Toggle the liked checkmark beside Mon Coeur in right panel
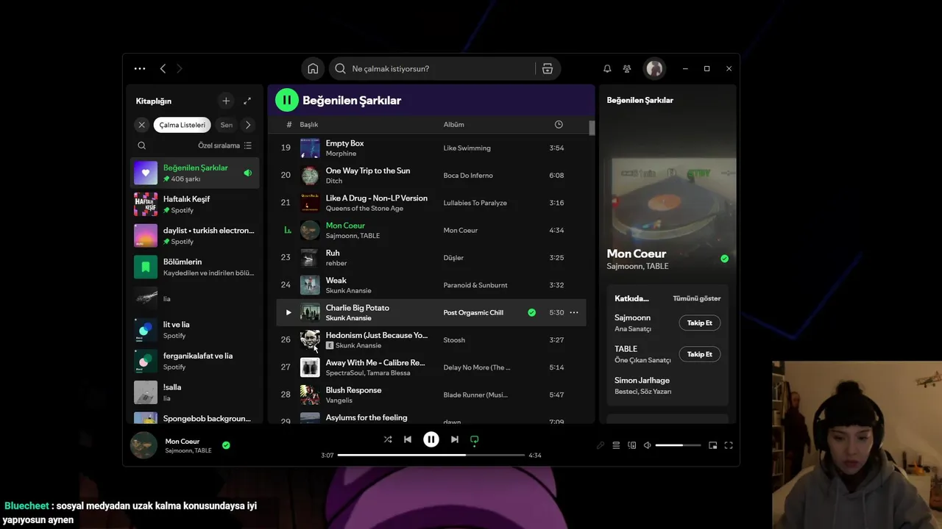This screenshot has width=942, height=529. [x=724, y=259]
